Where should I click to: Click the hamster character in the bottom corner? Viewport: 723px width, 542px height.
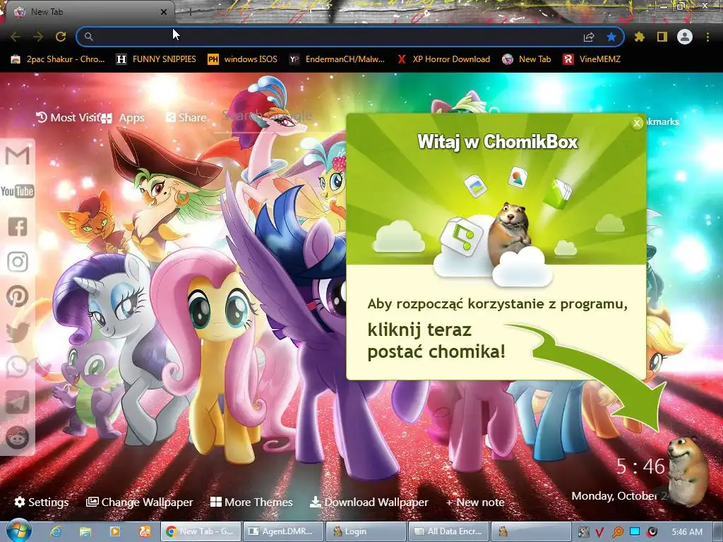coord(688,471)
